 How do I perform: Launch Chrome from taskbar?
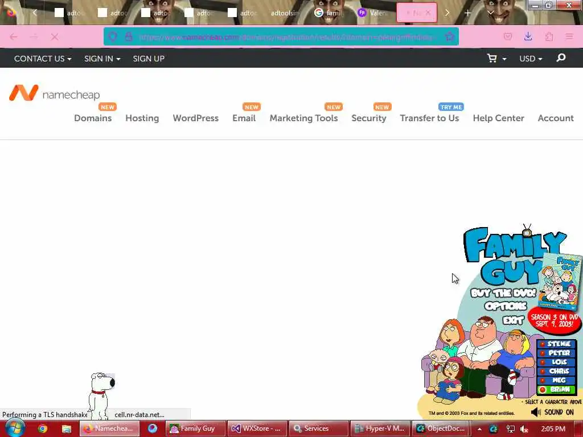click(42, 428)
